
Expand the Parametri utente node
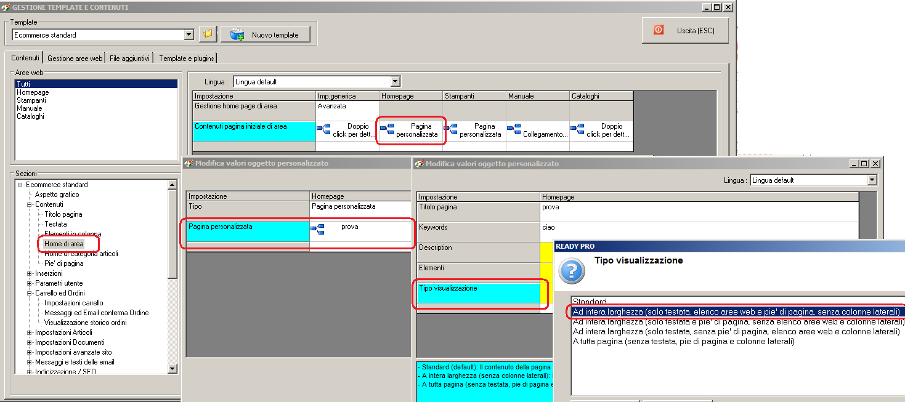[x=29, y=283]
